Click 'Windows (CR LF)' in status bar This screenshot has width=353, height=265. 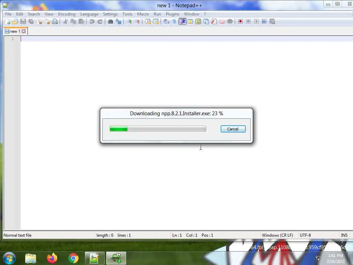click(278, 235)
